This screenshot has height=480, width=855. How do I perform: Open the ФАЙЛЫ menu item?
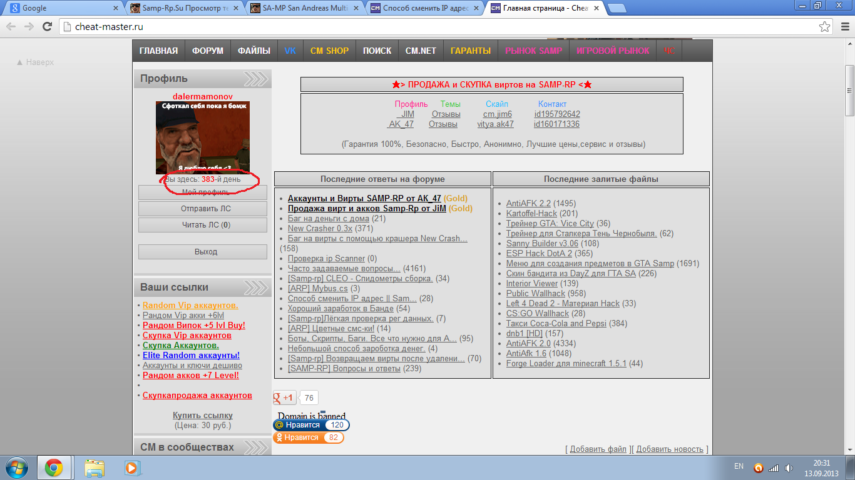[254, 51]
